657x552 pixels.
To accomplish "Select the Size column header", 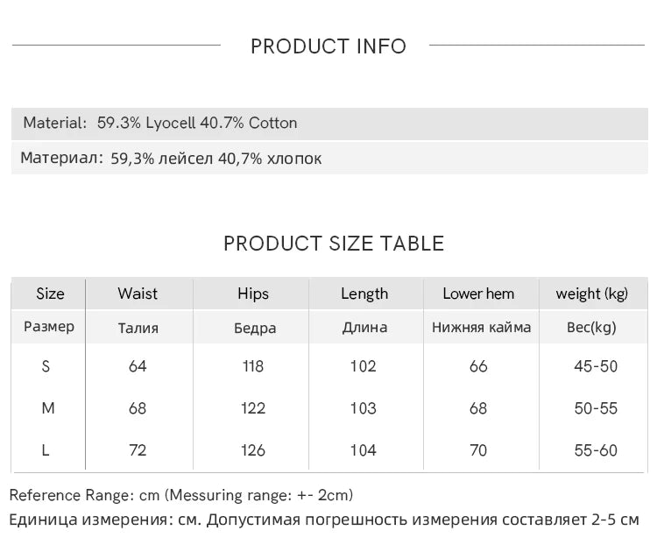I will click(x=50, y=294).
